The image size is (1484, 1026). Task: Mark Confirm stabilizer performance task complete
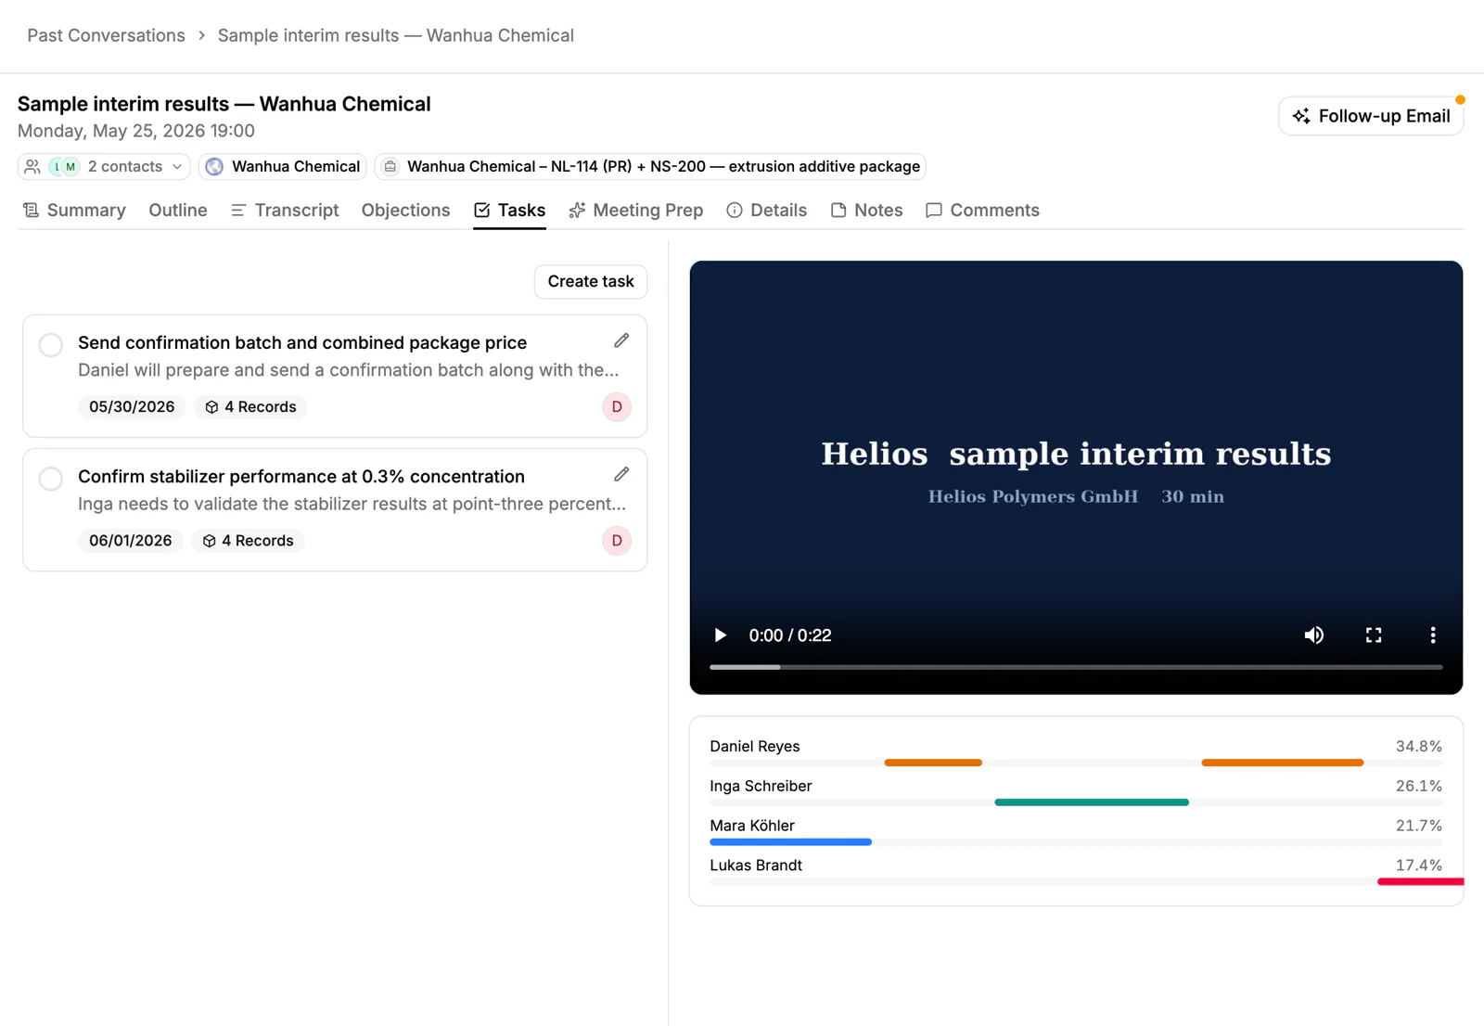51,479
